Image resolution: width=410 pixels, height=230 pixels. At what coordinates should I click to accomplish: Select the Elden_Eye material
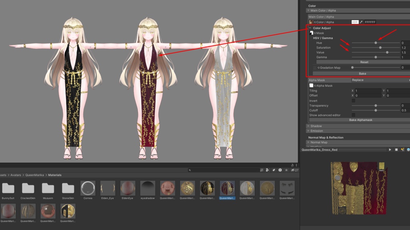pos(108,190)
